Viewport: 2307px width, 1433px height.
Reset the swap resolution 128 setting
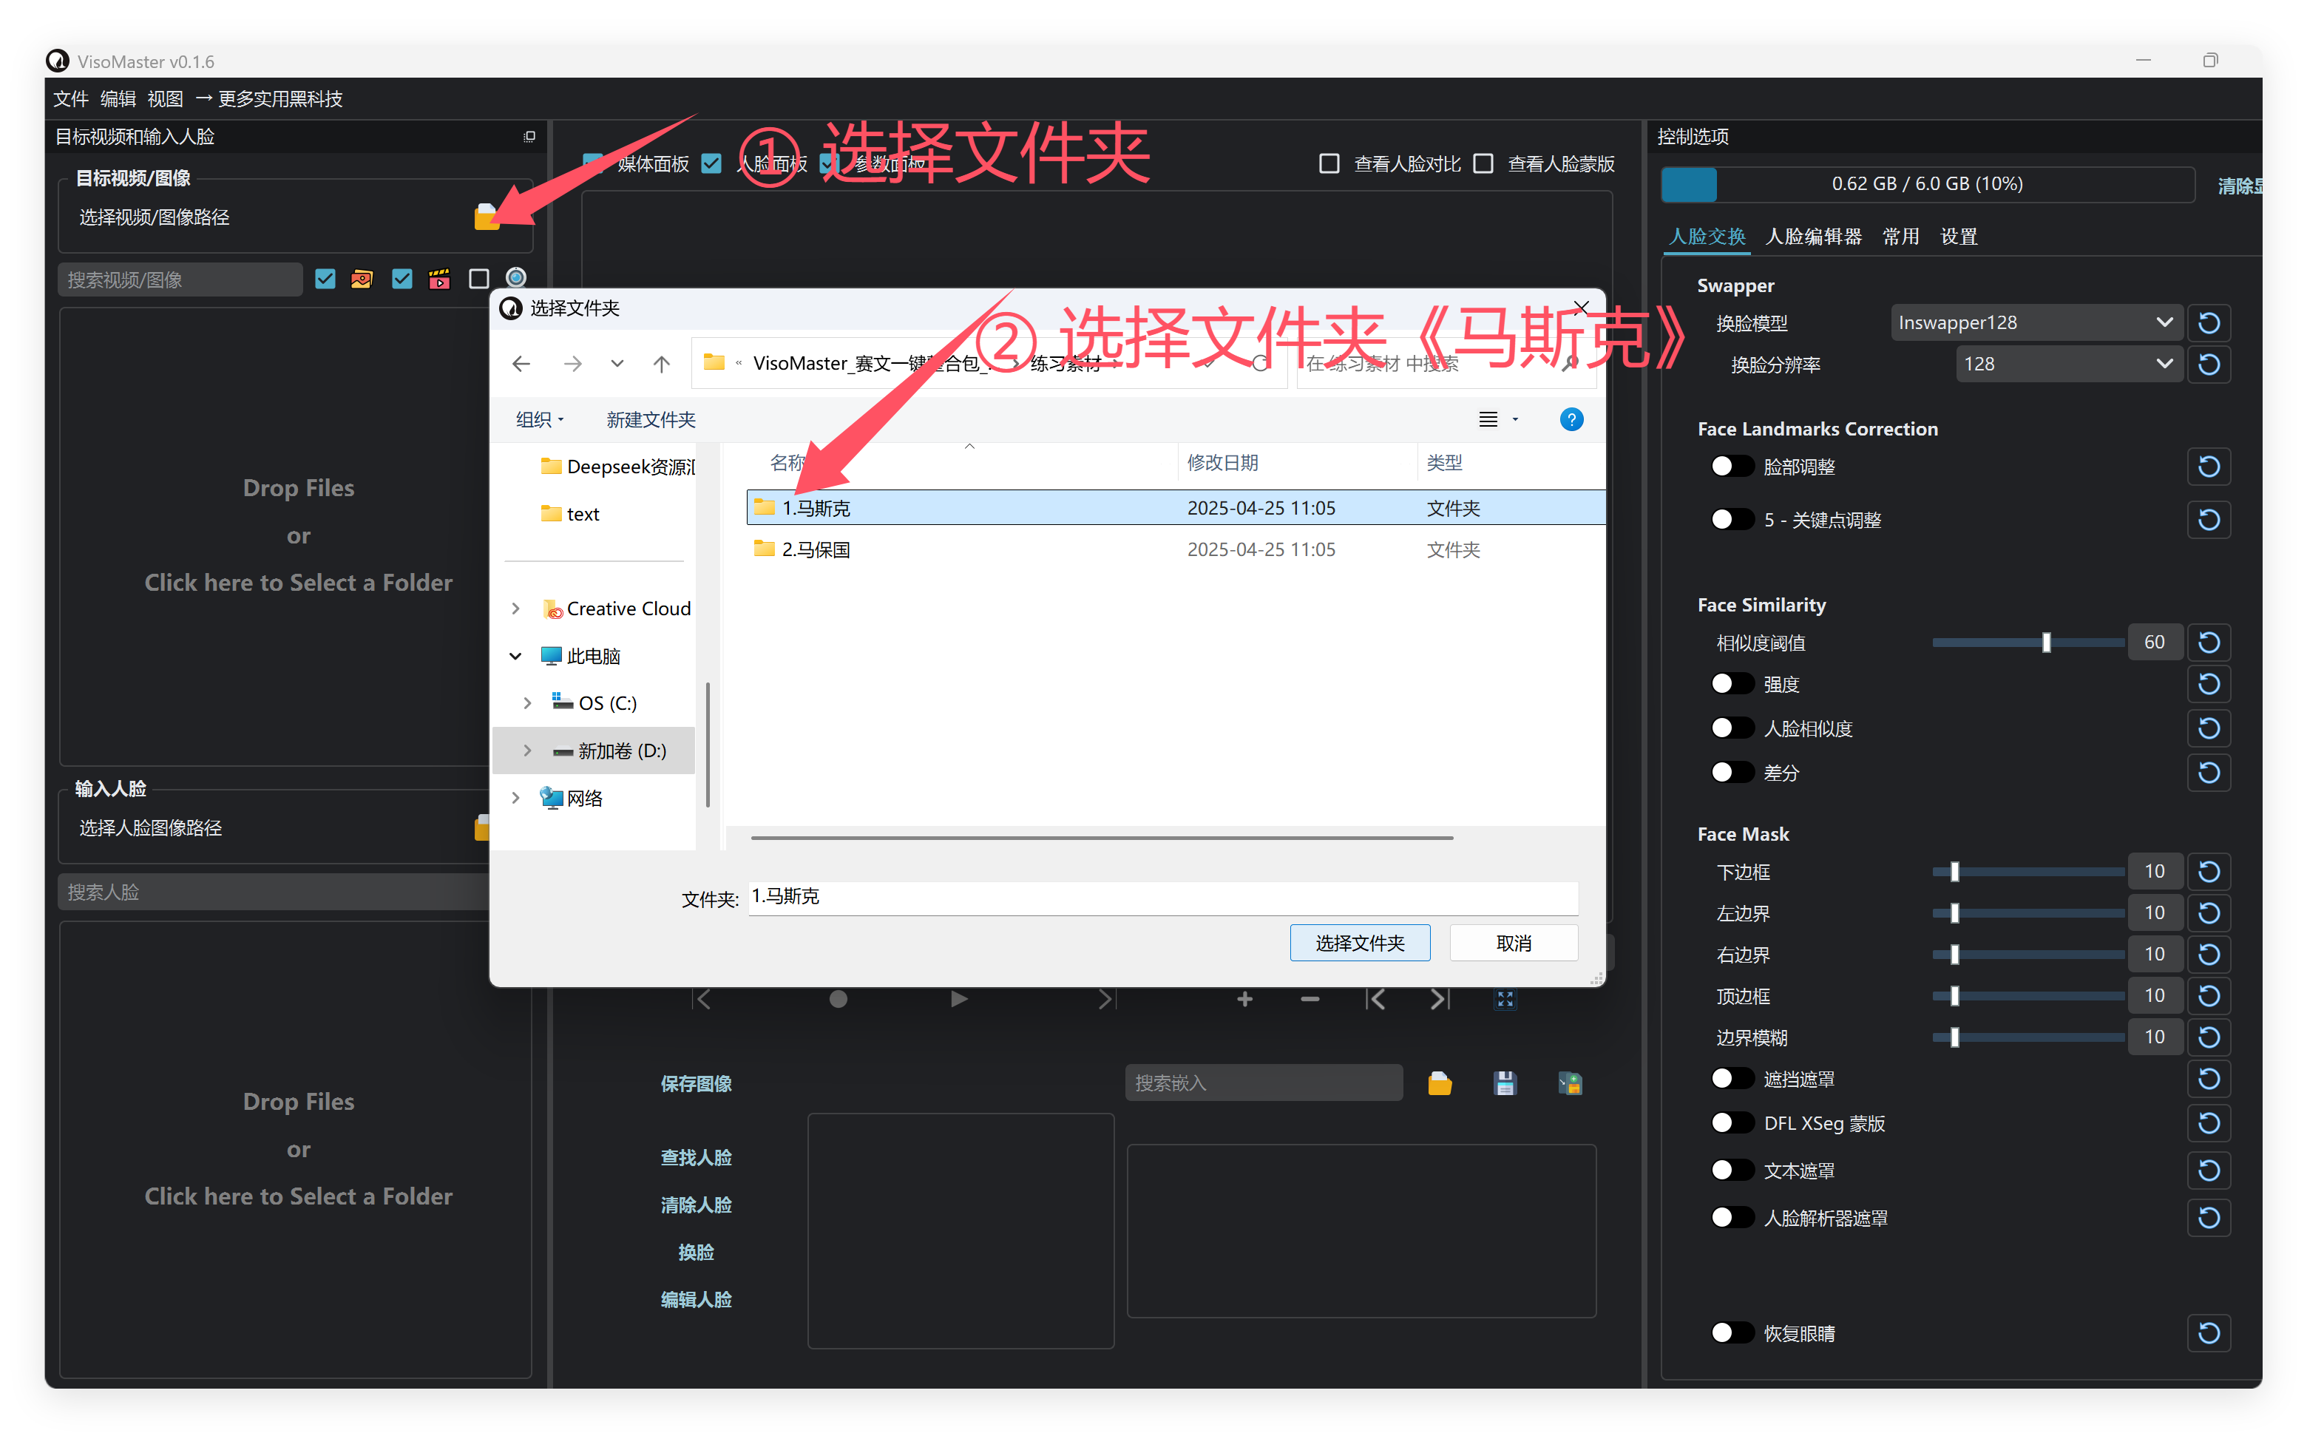2209,365
